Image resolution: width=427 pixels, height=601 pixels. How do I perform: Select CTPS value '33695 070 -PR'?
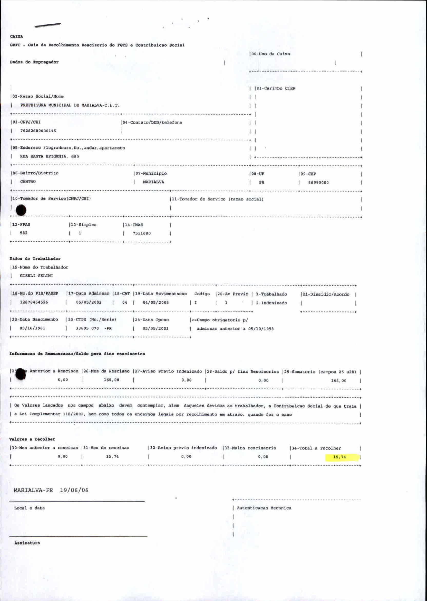tap(94, 328)
